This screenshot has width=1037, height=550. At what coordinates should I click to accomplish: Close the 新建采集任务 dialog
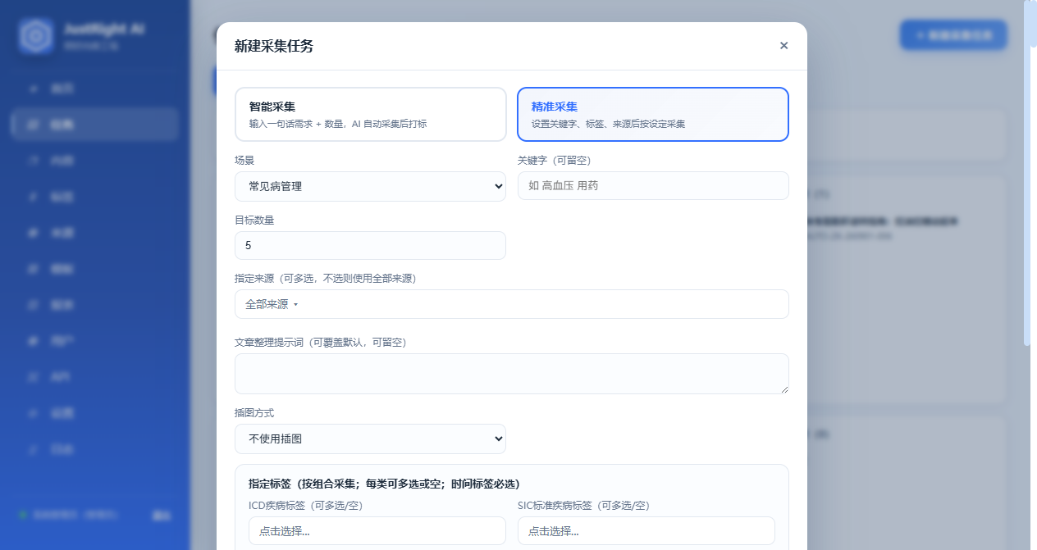click(783, 46)
